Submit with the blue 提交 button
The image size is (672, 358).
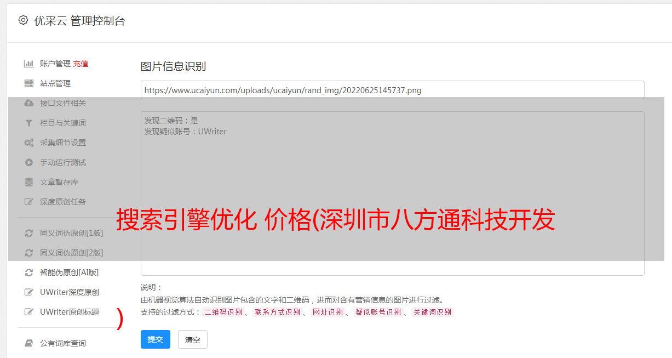click(x=156, y=339)
